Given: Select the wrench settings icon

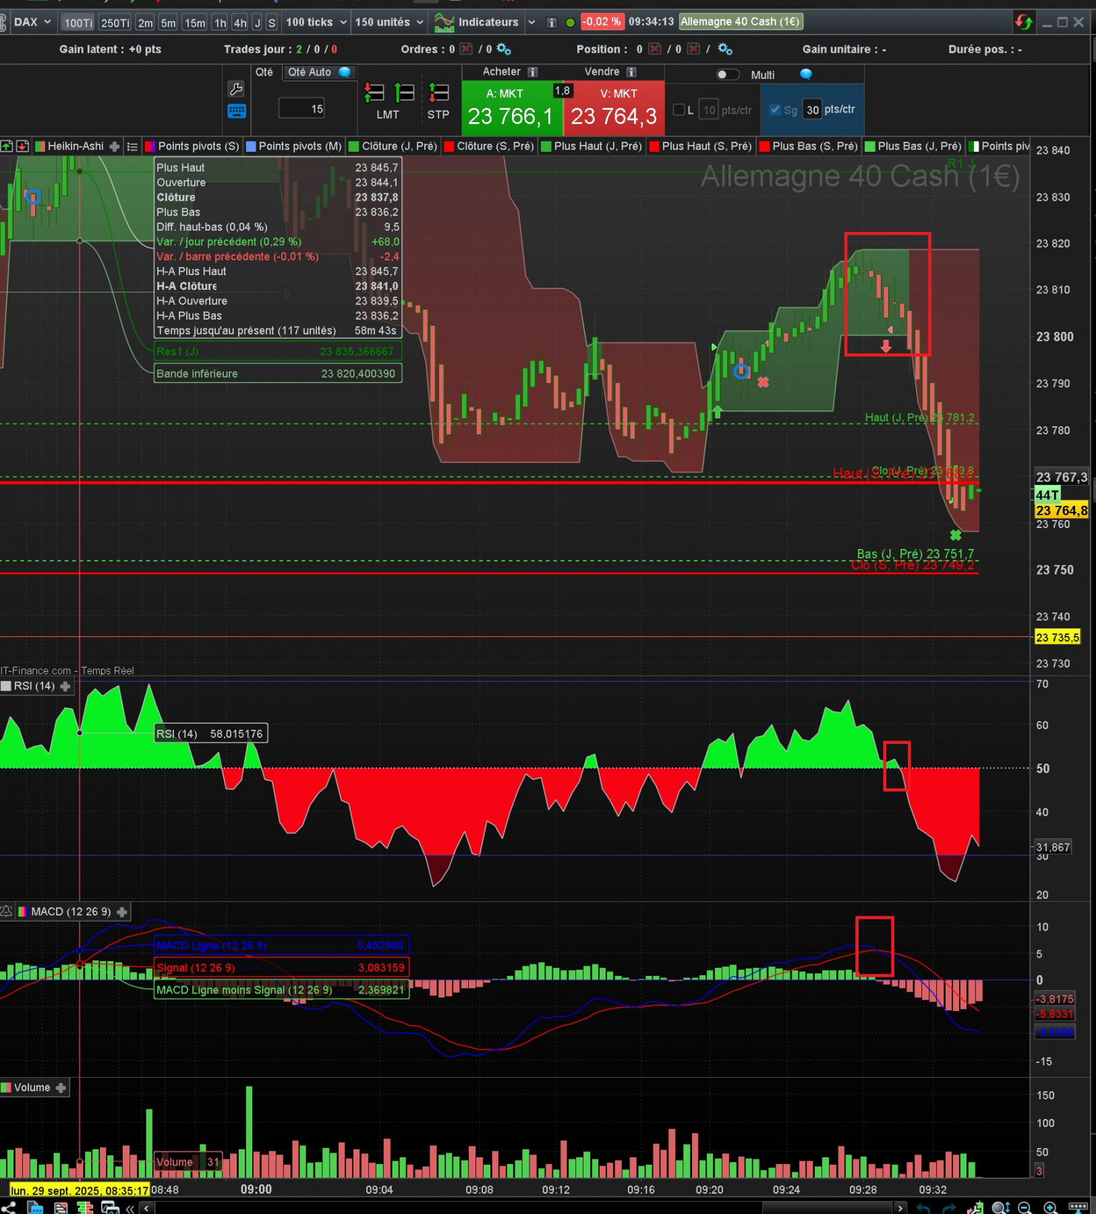Looking at the screenshot, I should click(x=237, y=88).
